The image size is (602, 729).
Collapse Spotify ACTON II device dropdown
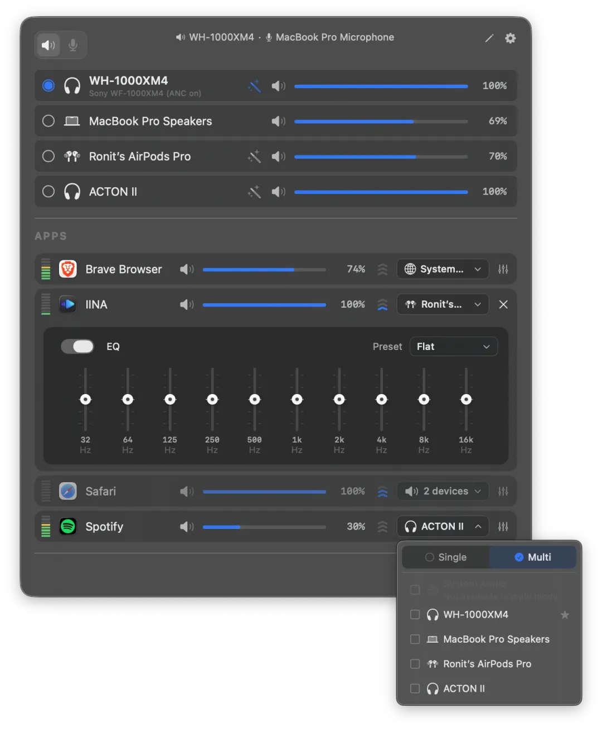[x=443, y=527]
